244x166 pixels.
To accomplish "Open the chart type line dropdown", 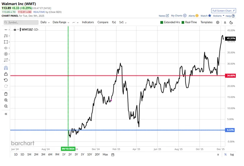I will tap(75, 22).
